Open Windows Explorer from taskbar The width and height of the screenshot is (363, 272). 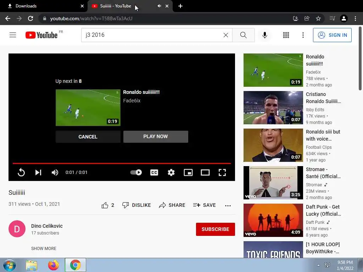(32, 265)
